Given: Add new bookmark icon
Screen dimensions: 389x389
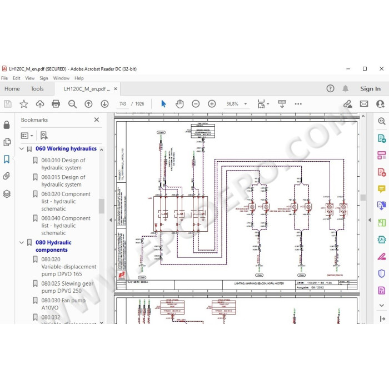Looking at the screenshot, I should click(44, 136).
